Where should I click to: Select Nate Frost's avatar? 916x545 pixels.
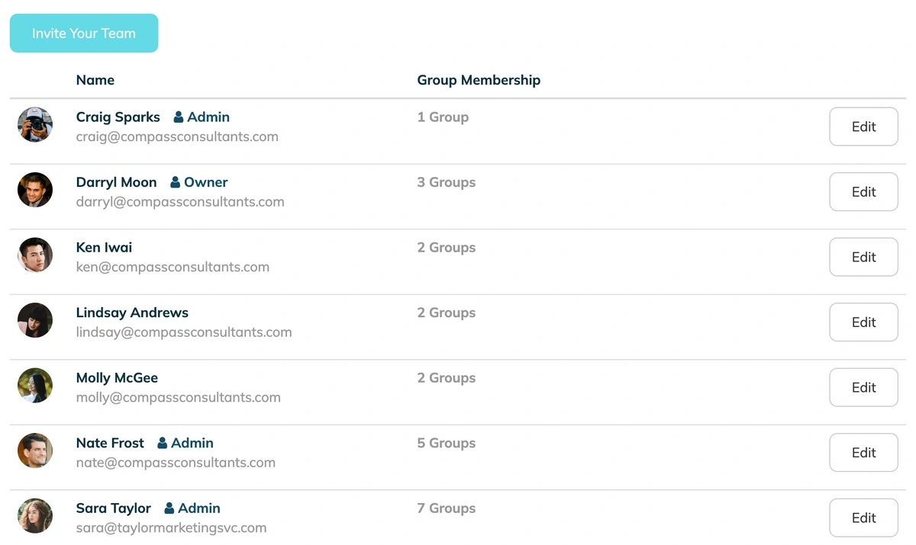click(35, 450)
